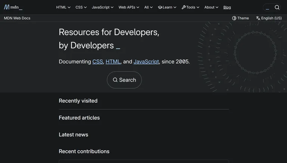Open the English (US) language selector
Screen dimensions: 287x163
(269, 18)
